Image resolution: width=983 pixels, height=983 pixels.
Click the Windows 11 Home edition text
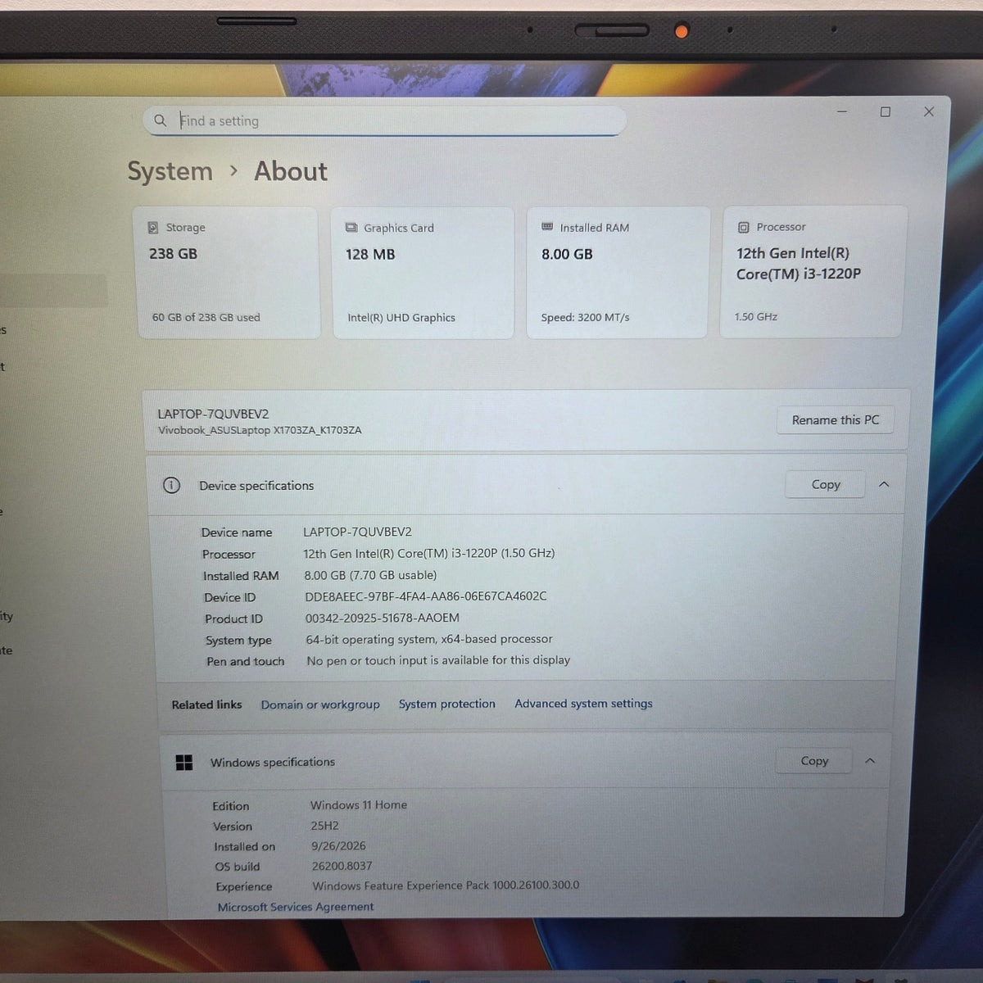[x=359, y=805]
